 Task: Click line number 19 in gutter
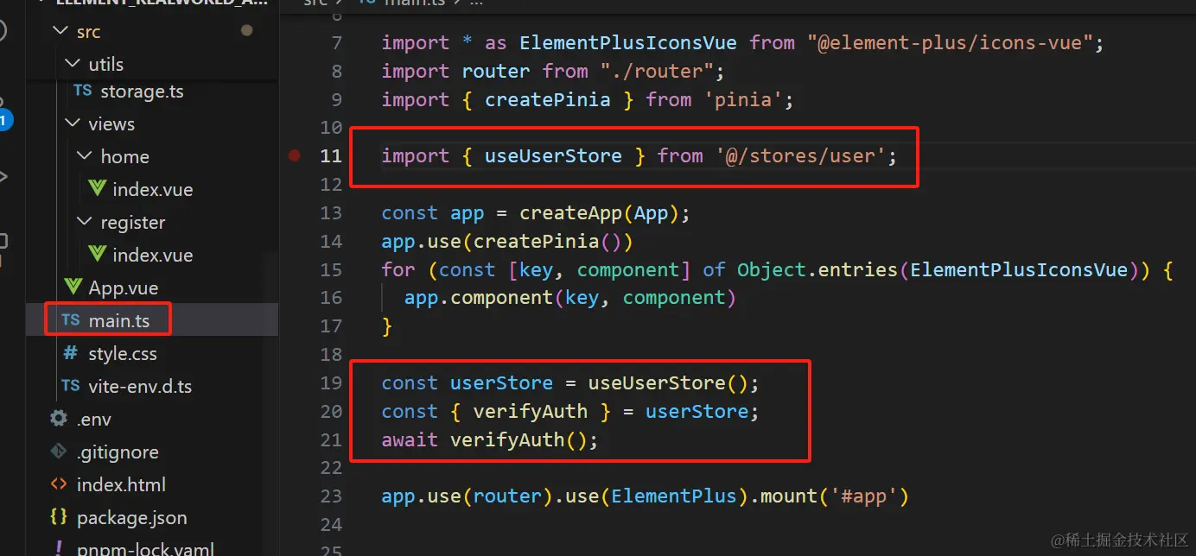tap(331, 382)
